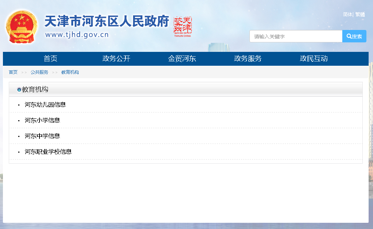Click the national emblem logo
Screen dimensions: 373x229
coord(22,27)
